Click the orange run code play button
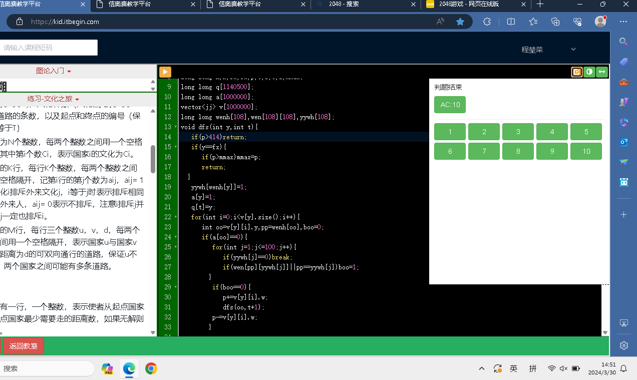 click(x=165, y=72)
